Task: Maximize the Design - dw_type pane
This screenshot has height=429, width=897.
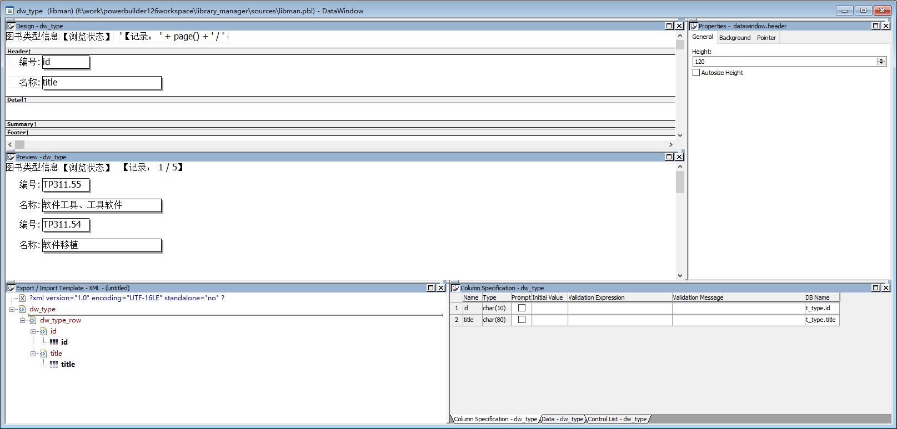Action: pyautogui.click(x=669, y=26)
